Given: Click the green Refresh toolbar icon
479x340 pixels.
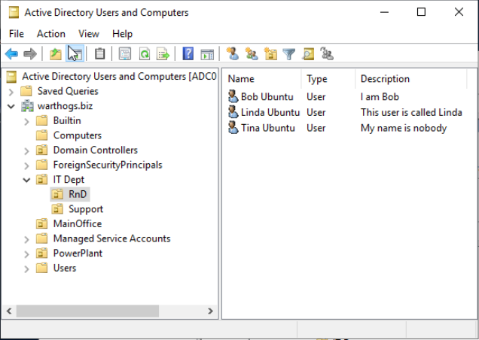Looking at the screenshot, I should [145, 54].
